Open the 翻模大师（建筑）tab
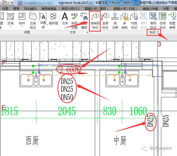177x156 pixels. [x=96, y=9]
